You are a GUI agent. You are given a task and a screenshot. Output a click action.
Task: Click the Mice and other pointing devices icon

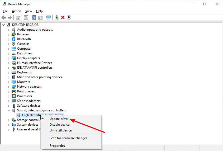tap(14, 77)
